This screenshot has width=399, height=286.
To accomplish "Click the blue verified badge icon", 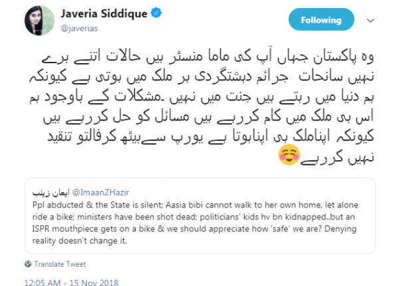I will click(156, 13).
